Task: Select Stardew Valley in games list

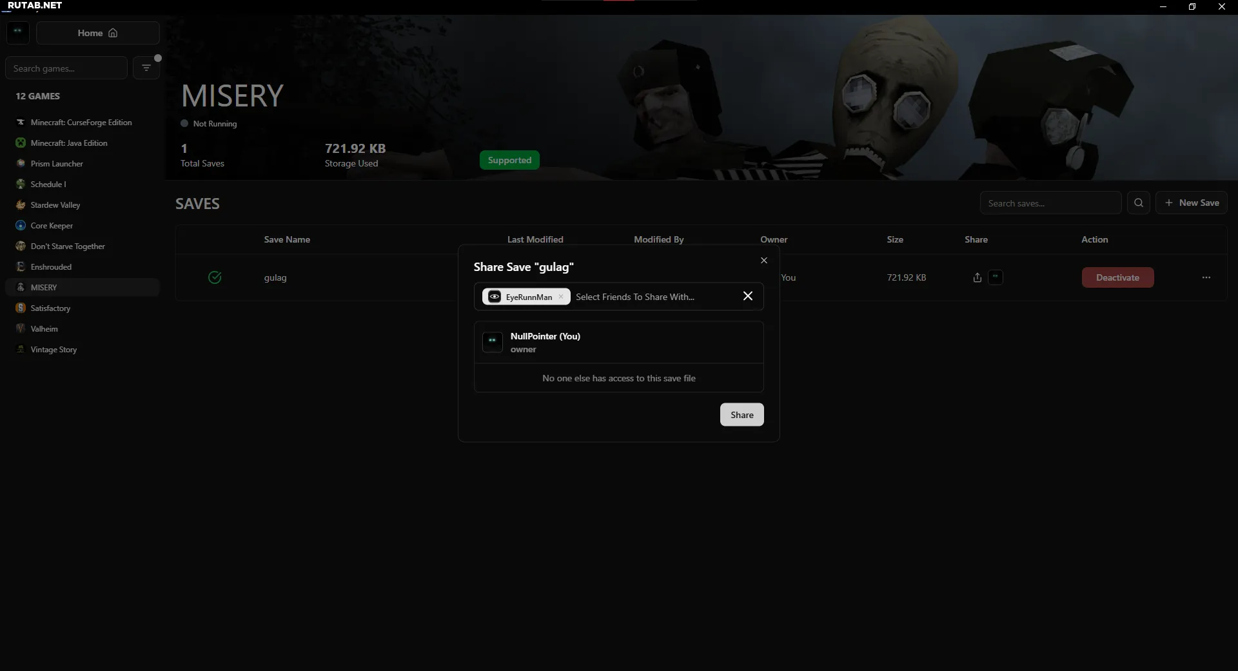Action: 55,205
